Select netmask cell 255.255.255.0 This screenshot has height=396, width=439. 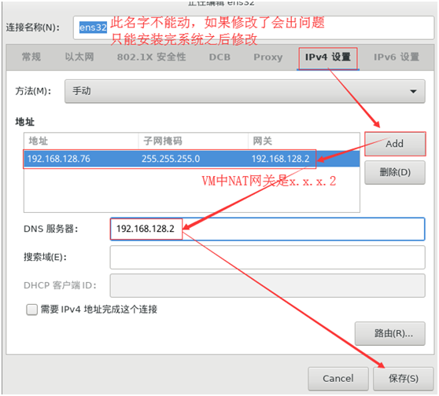point(194,159)
